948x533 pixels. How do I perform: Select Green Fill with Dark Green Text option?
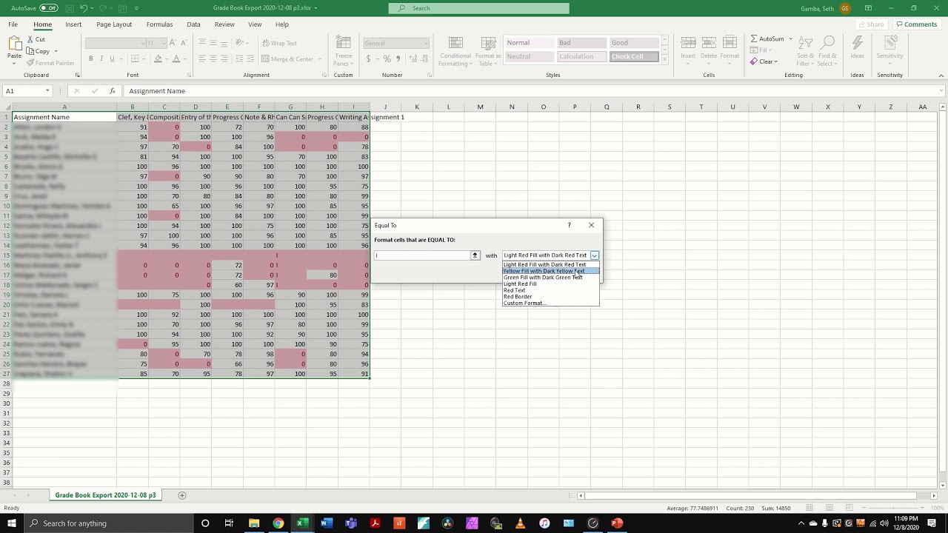550,278
